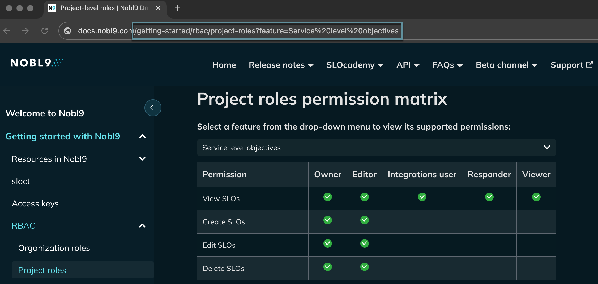Click the Editor column header
This screenshot has height=284, width=598.
tap(365, 174)
